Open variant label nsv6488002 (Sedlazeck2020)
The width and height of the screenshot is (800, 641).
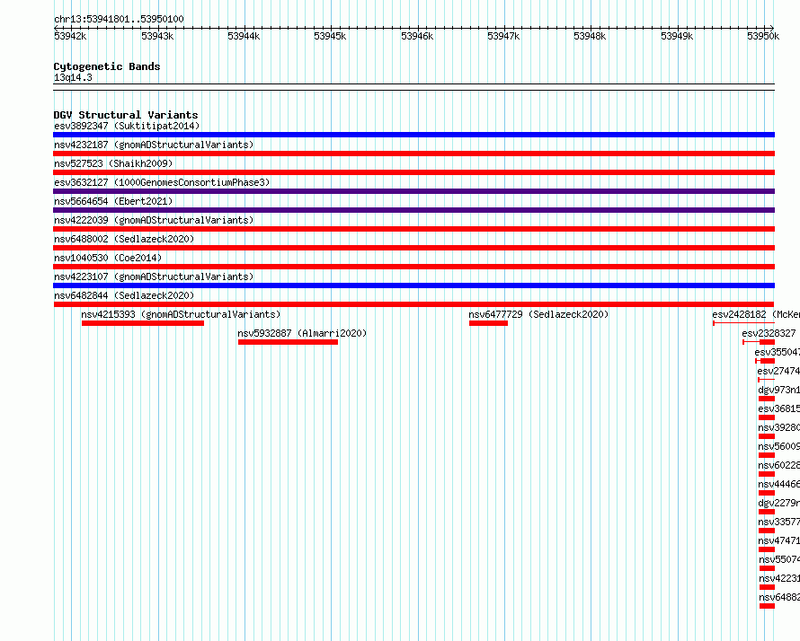124,239
